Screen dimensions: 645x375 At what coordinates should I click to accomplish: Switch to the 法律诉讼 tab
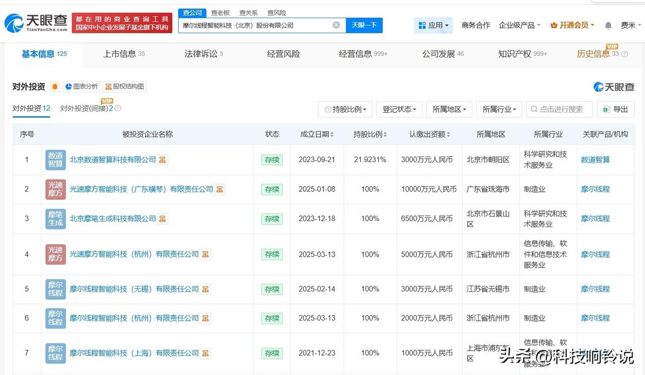(203, 54)
